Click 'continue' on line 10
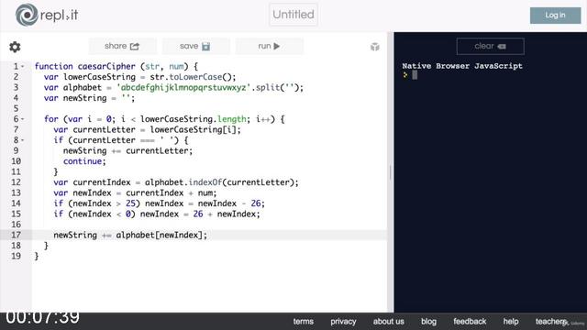587x330 pixels. (x=83, y=161)
